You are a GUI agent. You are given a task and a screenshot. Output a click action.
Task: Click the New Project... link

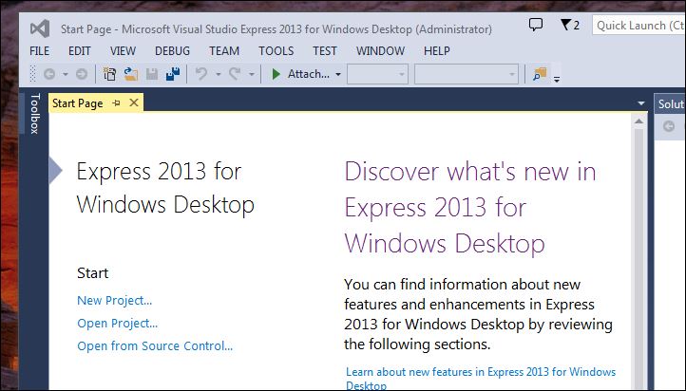coord(115,300)
